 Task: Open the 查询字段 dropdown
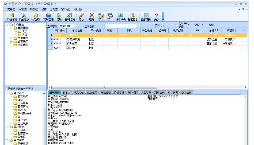click(x=69, y=26)
